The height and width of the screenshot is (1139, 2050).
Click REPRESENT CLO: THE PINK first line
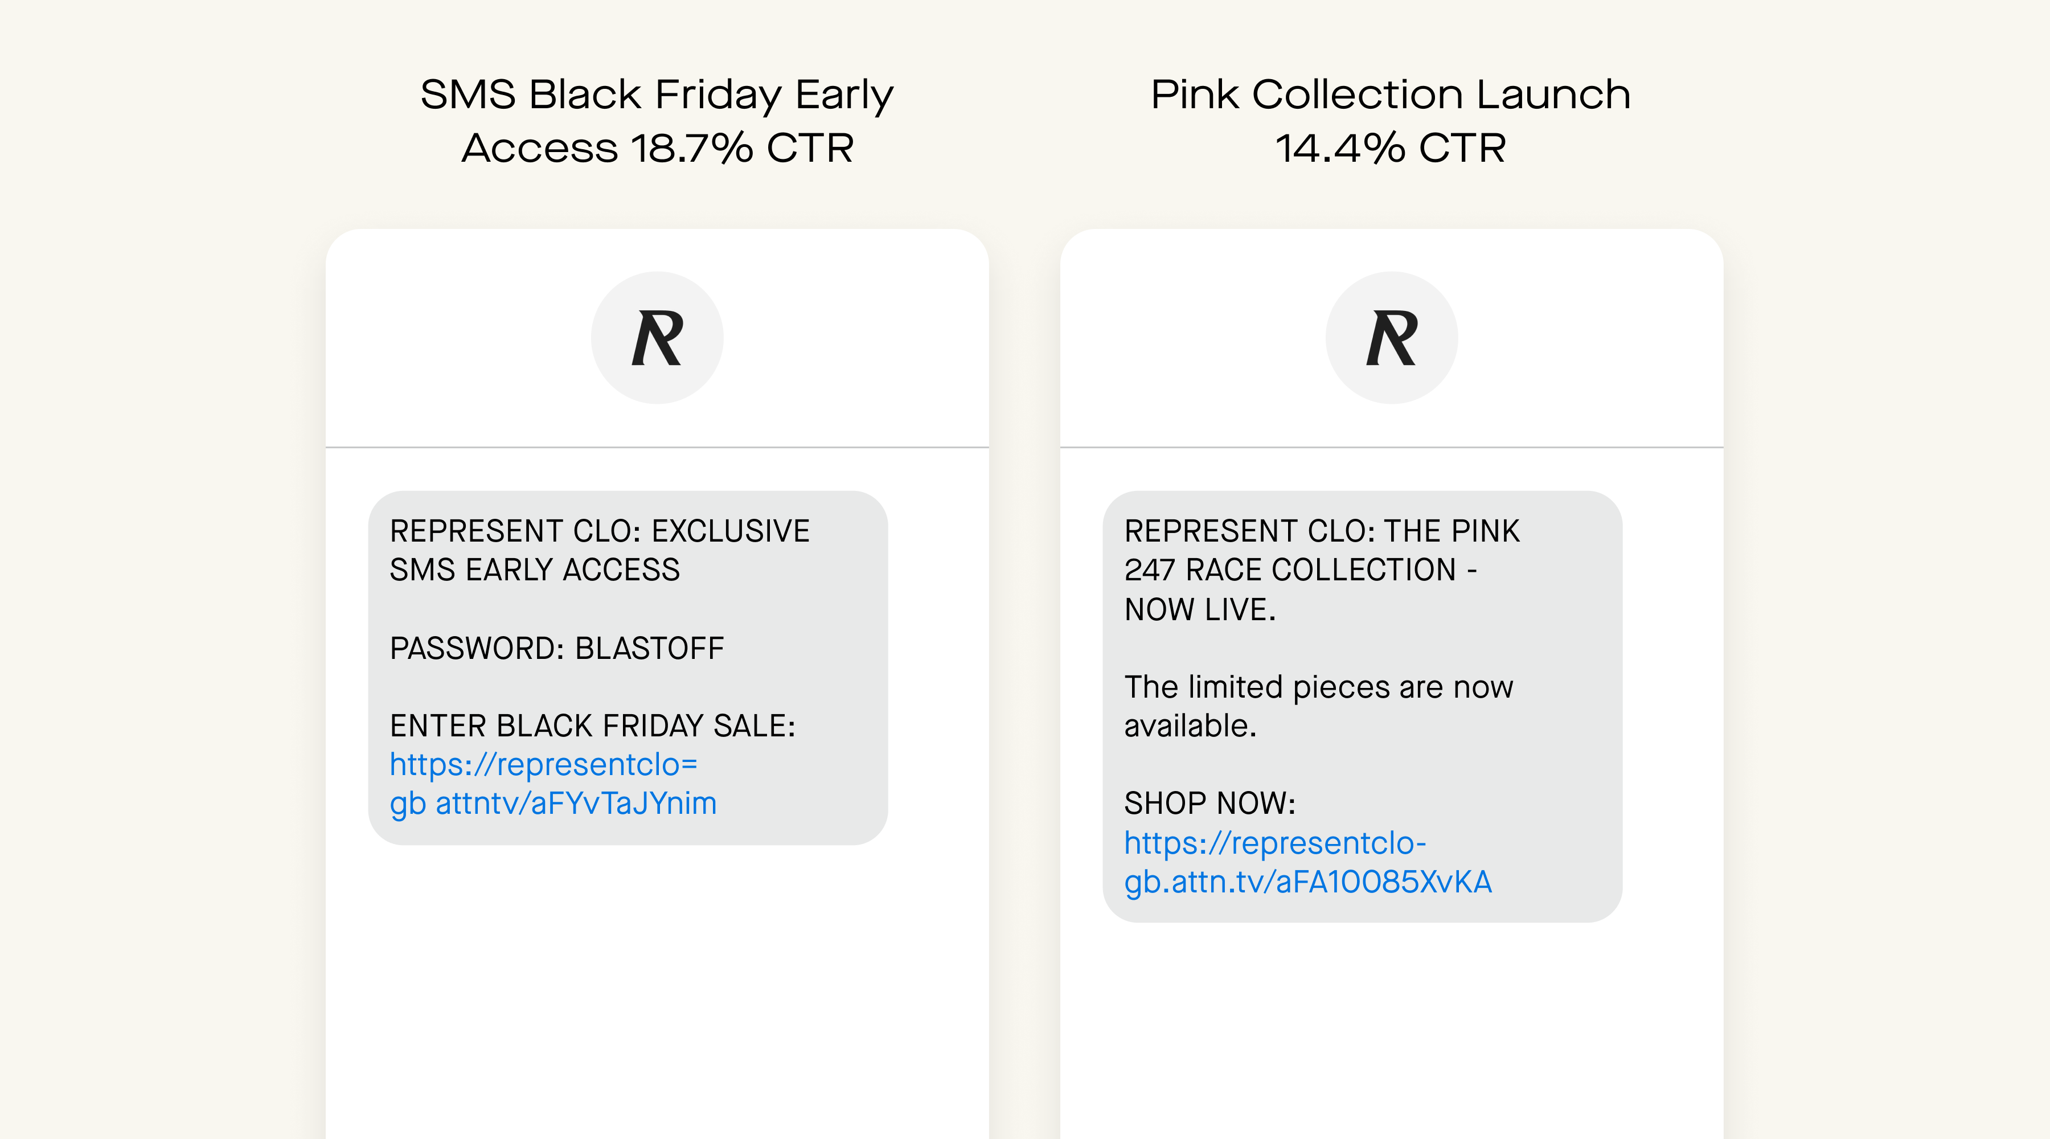1321,531
